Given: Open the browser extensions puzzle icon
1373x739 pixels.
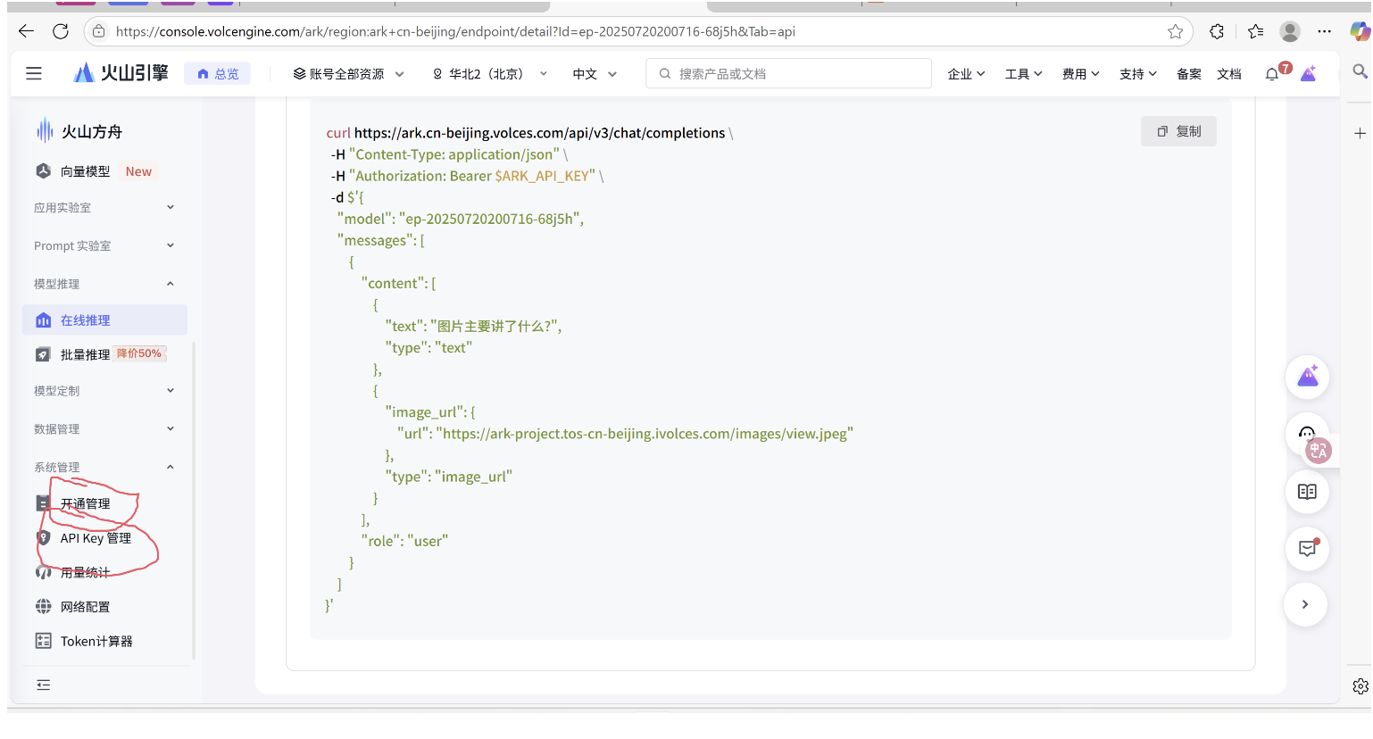Looking at the screenshot, I should pyautogui.click(x=1217, y=31).
